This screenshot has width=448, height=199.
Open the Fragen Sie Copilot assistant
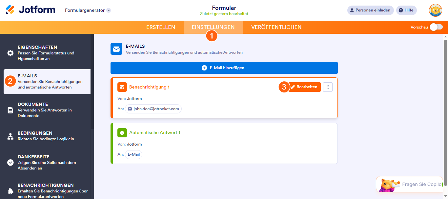click(x=412, y=184)
